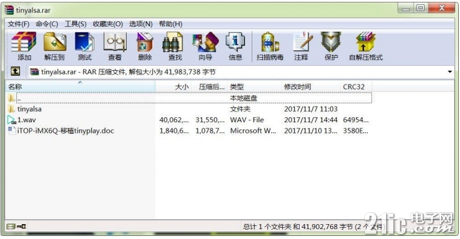The image size is (460, 239).
Task: Open the 工具(S) menu
Action: pos(75,24)
